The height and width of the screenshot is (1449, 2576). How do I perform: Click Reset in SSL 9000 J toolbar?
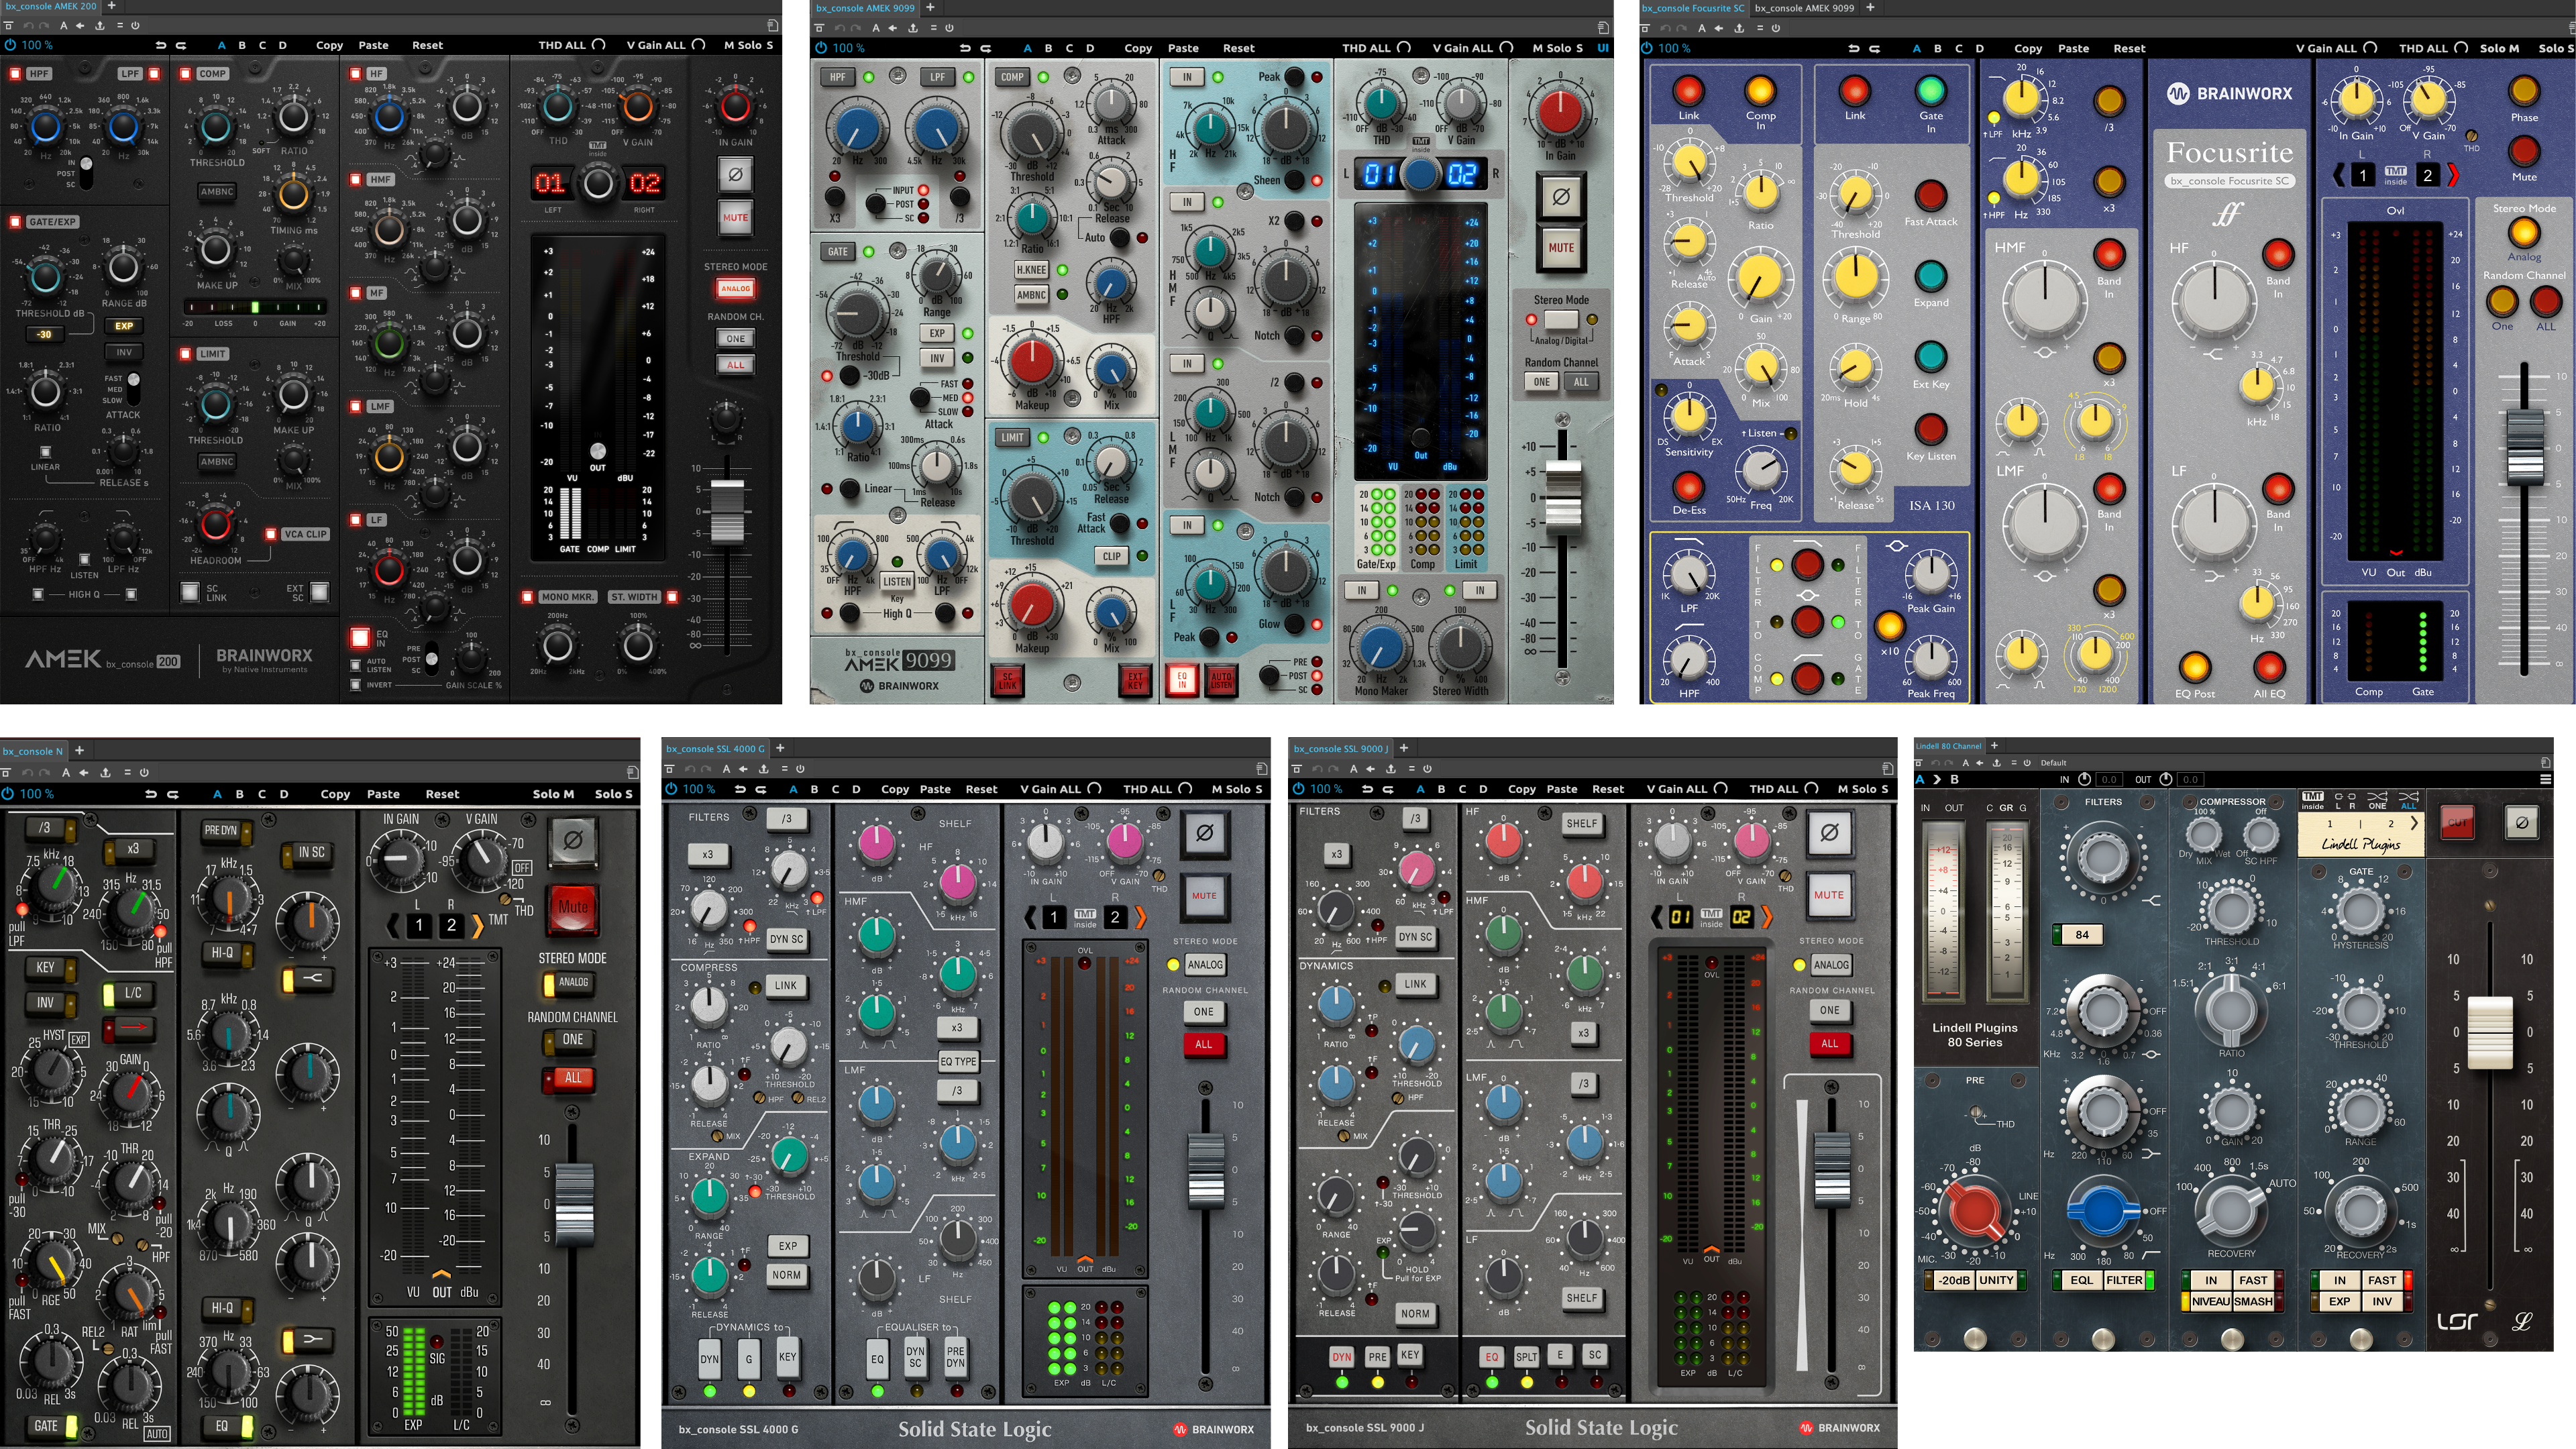pyautogui.click(x=1608, y=789)
